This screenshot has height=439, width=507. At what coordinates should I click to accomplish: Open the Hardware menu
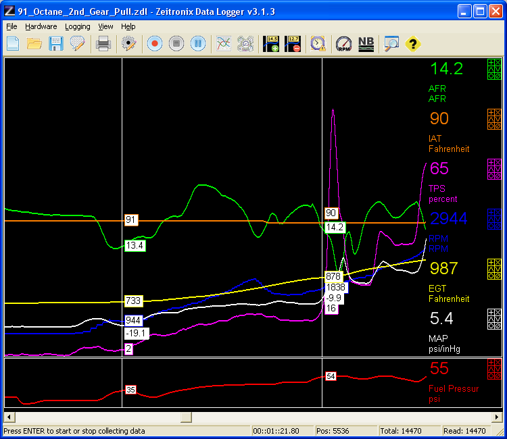(41, 26)
